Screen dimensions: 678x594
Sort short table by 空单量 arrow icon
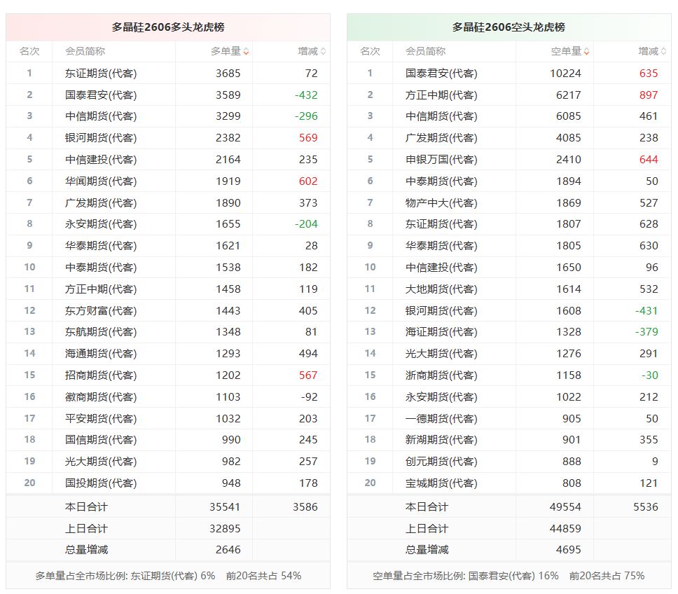coord(586,51)
